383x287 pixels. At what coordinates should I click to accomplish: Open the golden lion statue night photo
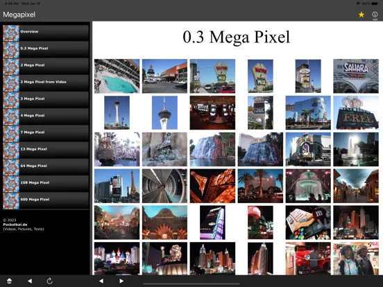click(x=164, y=259)
